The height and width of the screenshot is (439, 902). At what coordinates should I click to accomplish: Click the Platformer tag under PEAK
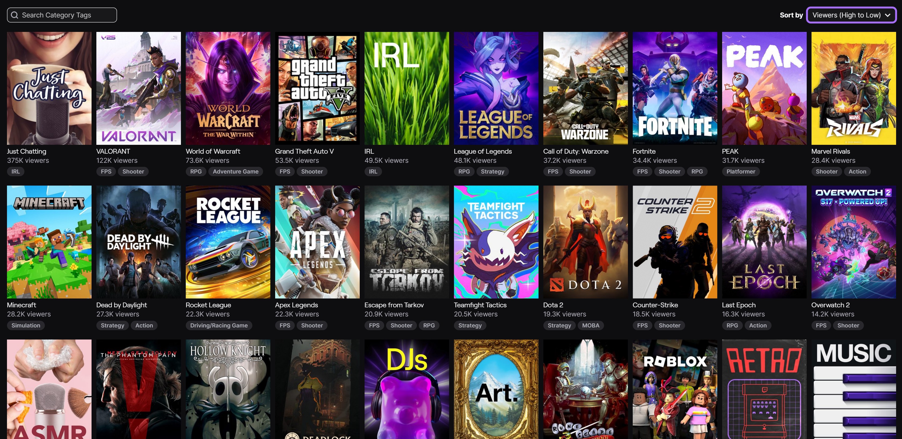coord(740,171)
